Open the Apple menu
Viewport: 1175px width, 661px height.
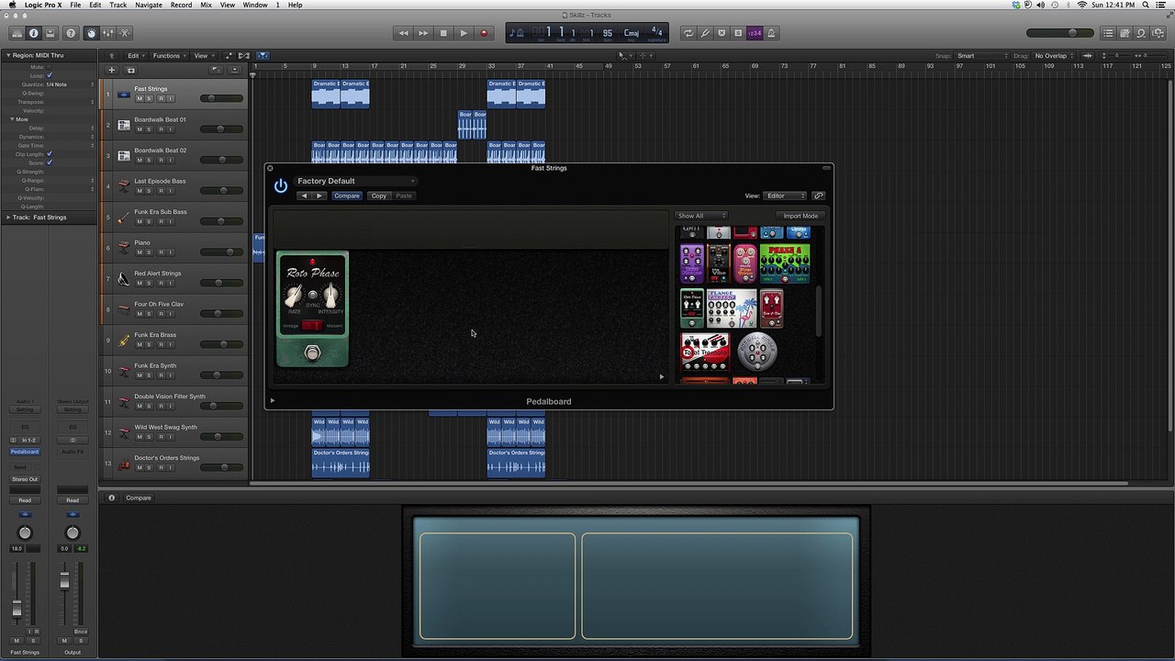pos(12,5)
